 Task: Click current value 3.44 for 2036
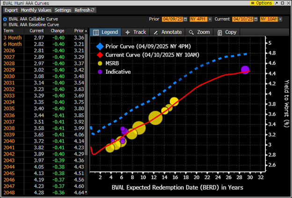[39, 115]
